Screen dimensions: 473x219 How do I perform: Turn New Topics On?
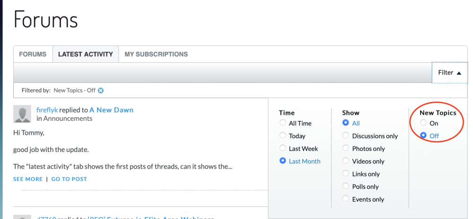[x=423, y=123]
